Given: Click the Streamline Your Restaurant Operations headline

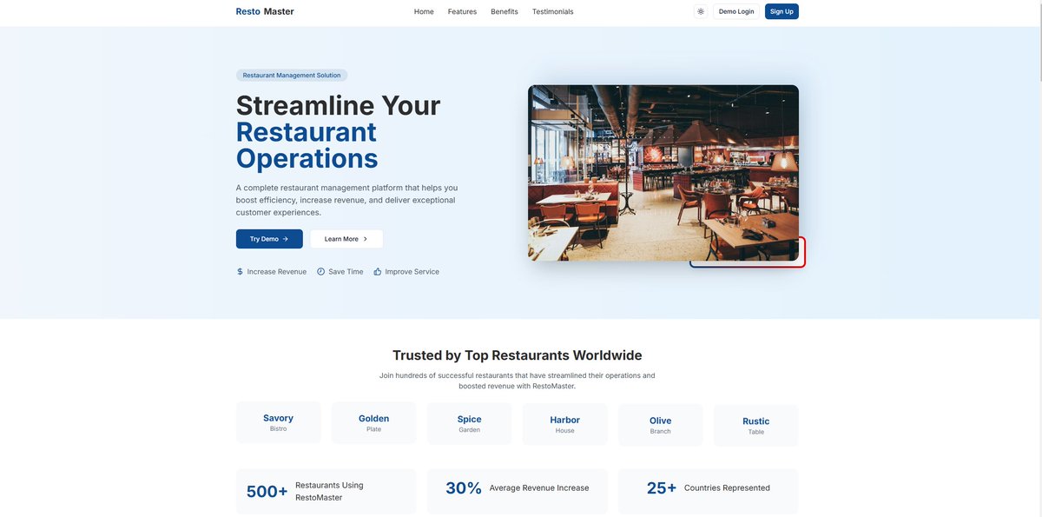Looking at the screenshot, I should click(339, 131).
